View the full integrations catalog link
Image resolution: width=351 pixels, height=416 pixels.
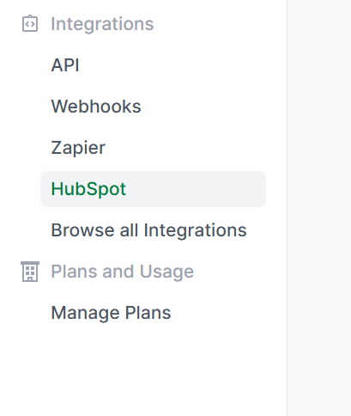point(148,230)
